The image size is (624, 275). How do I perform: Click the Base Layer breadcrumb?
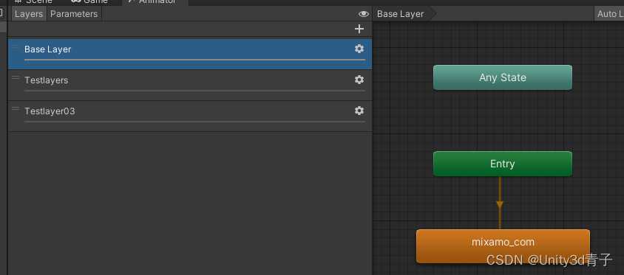tap(404, 14)
